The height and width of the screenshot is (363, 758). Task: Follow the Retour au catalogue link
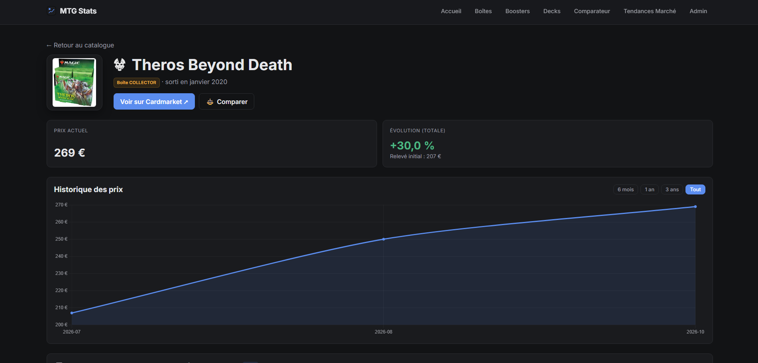coord(80,45)
